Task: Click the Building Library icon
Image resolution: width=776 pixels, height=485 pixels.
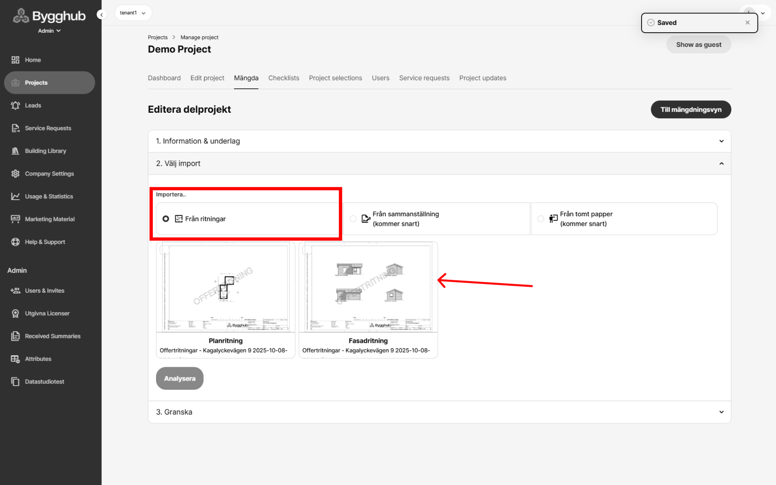Action: click(x=16, y=151)
